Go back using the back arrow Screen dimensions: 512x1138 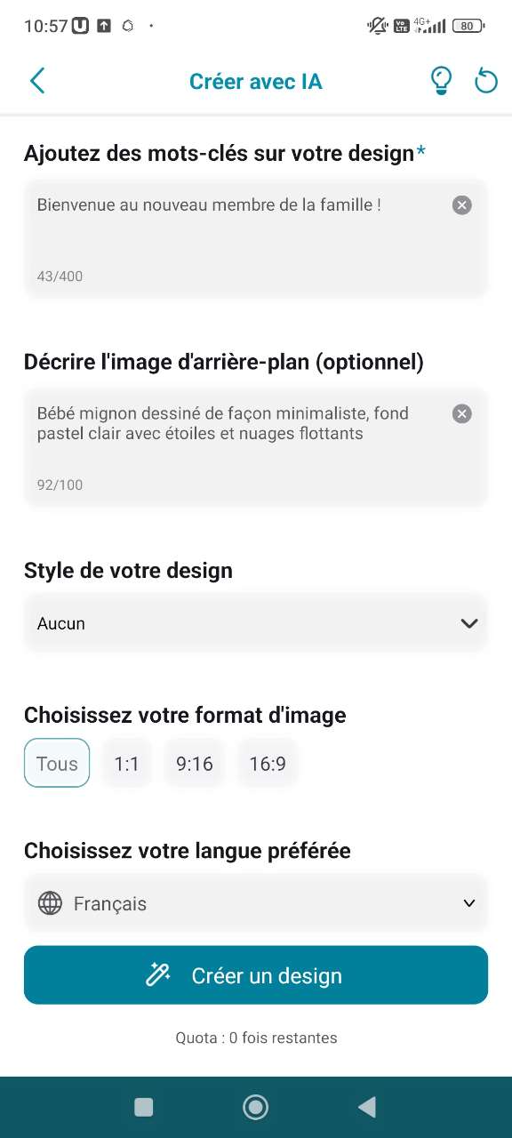tap(36, 80)
